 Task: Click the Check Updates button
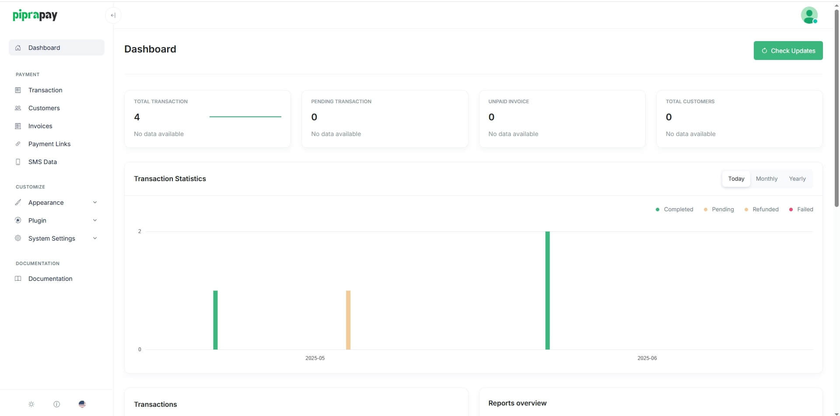(788, 51)
